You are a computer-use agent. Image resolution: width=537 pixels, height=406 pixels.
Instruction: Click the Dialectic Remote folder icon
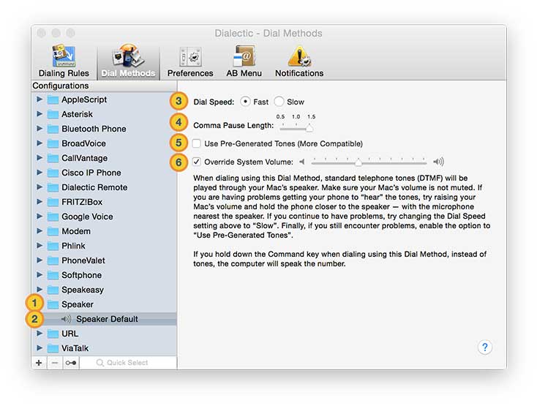point(53,187)
